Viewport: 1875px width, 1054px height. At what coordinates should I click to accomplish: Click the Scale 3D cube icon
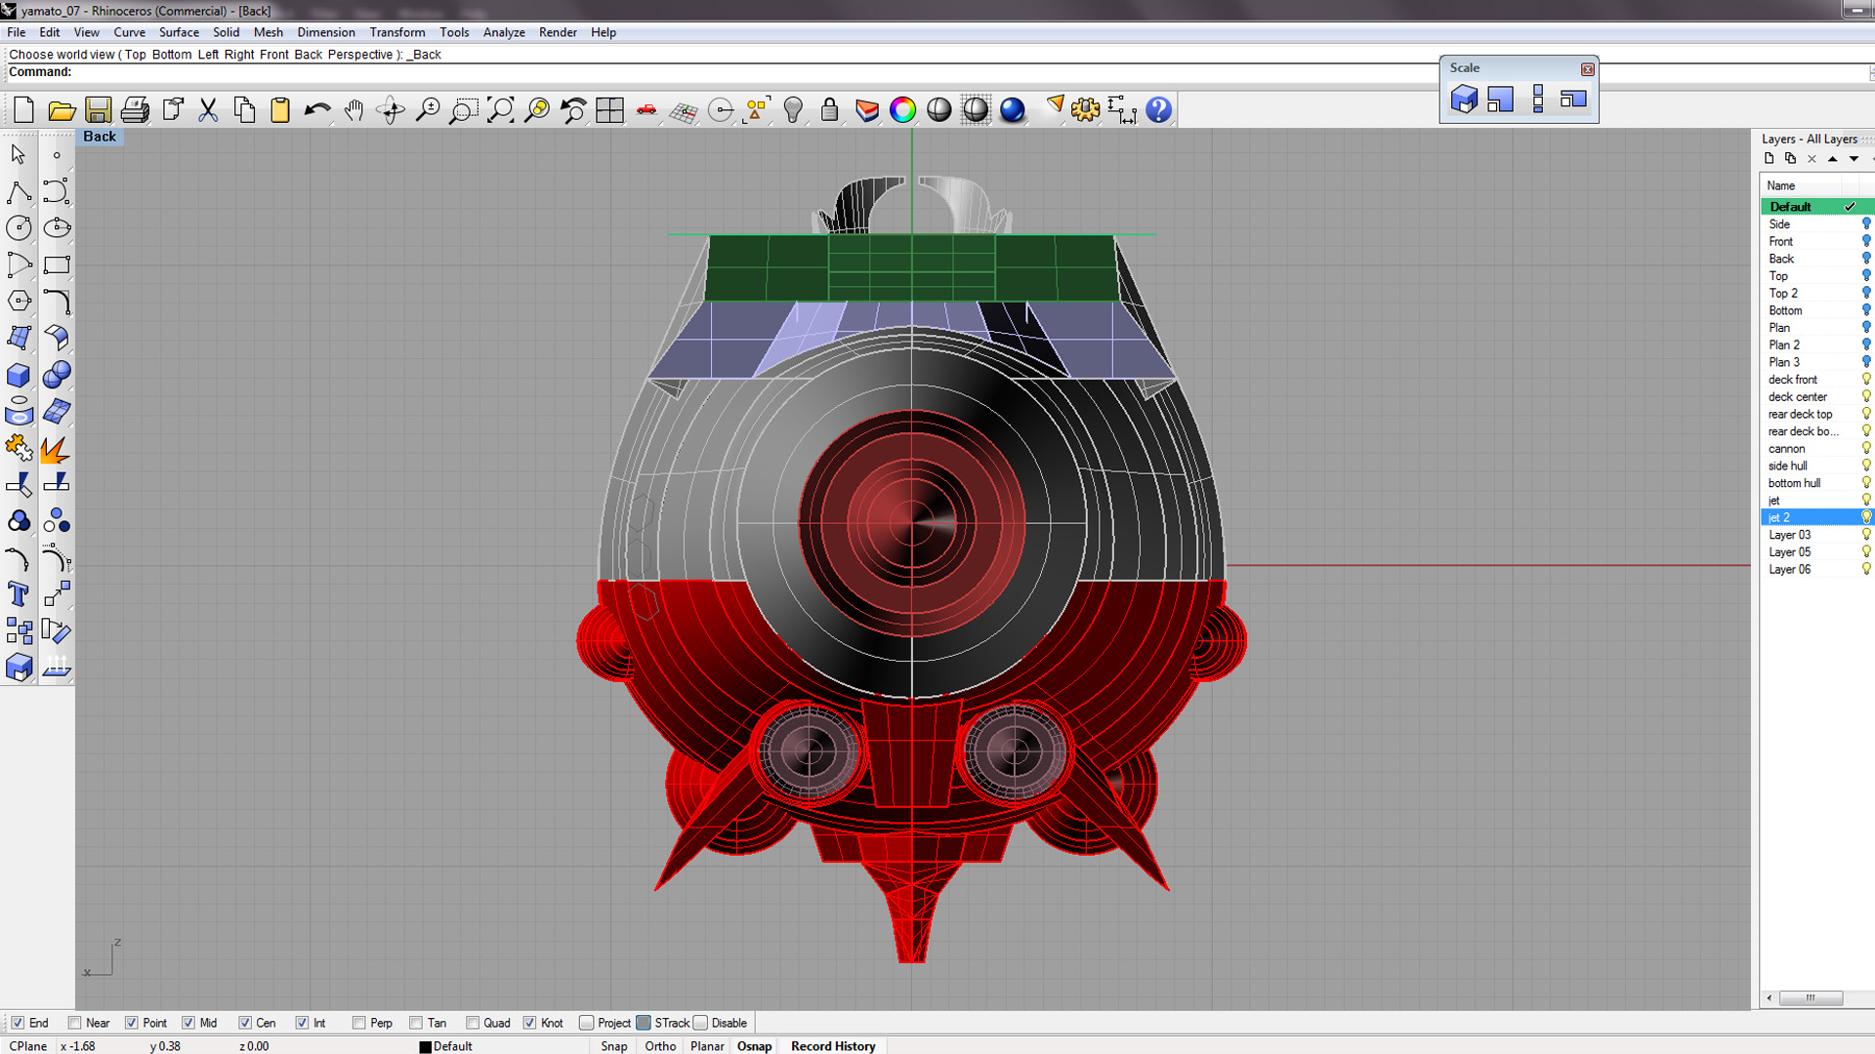(1464, 100)
